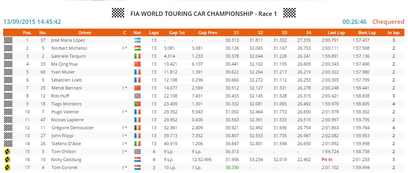The width and height of the screenshot is (408, 173).
Task: Click the Netherlands flag for Nicky Catsburg
Action: (137, 159)
